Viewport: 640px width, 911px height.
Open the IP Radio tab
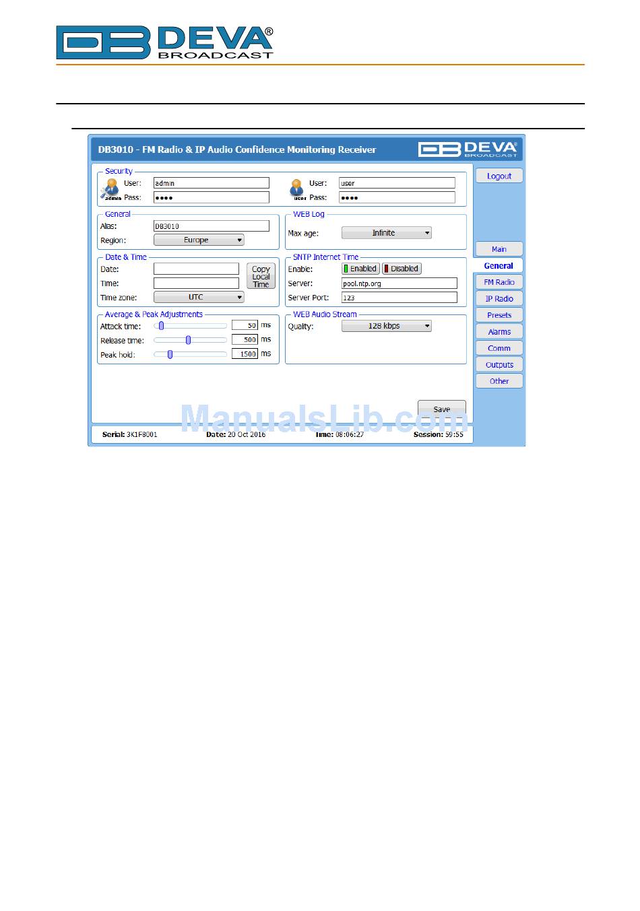click(x=499, y=299)
